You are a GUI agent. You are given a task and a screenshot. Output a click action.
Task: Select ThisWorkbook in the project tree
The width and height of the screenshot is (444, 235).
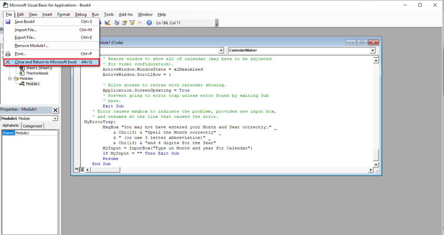[37, 73]
